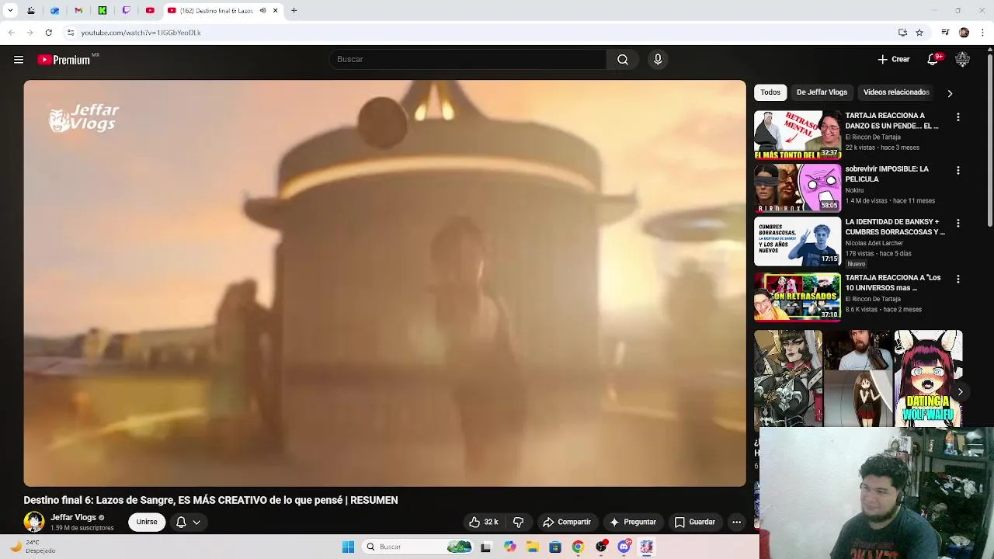Switch to the Twitch browser tab

[x=127, y=11]
